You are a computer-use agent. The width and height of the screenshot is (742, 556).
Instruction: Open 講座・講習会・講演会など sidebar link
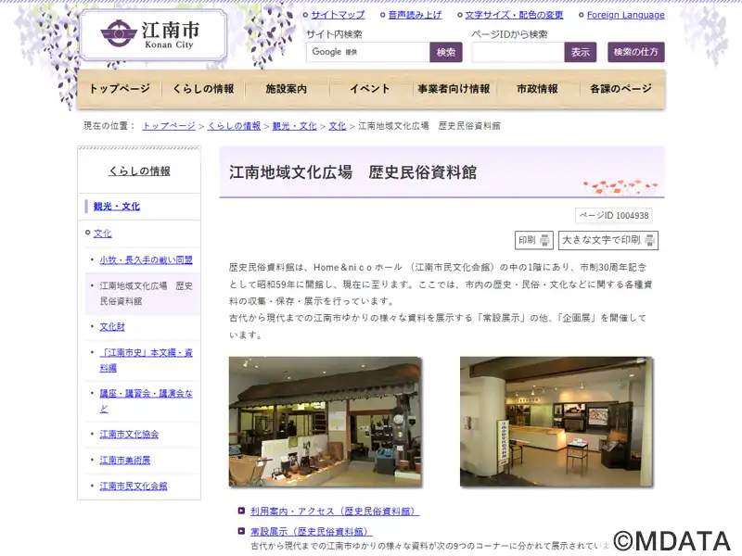pyautogui.click(x=147, y=401)
